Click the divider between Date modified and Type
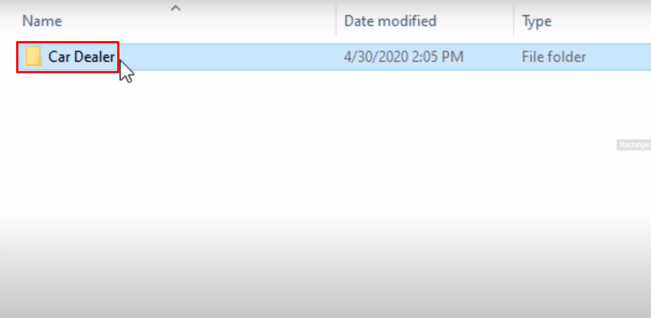 514,21
